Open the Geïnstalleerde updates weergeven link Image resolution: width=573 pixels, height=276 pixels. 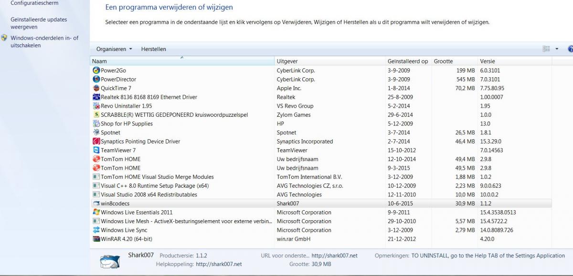(39, 23)
